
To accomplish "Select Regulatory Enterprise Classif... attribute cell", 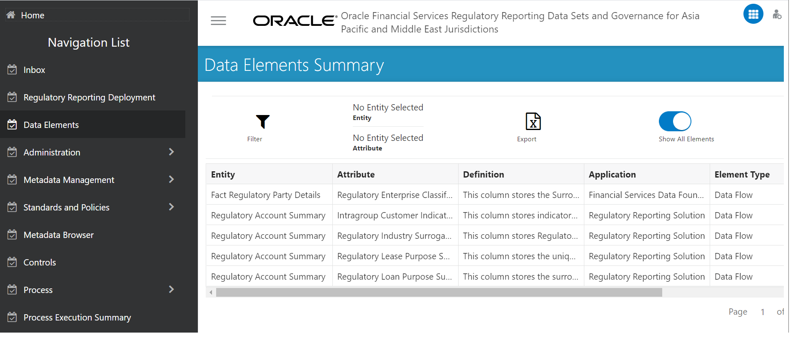I will tap(395, 195).
